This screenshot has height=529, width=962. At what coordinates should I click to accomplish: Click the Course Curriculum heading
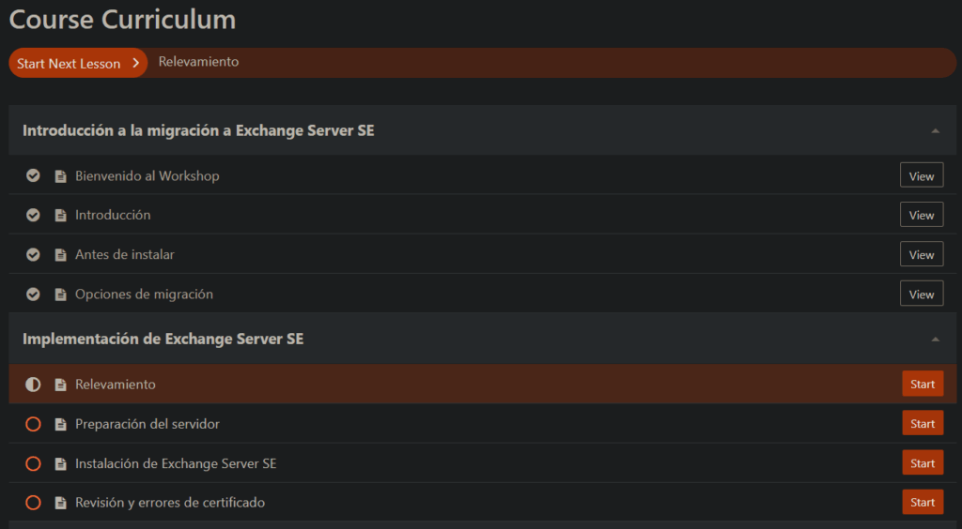coord(123,19)
